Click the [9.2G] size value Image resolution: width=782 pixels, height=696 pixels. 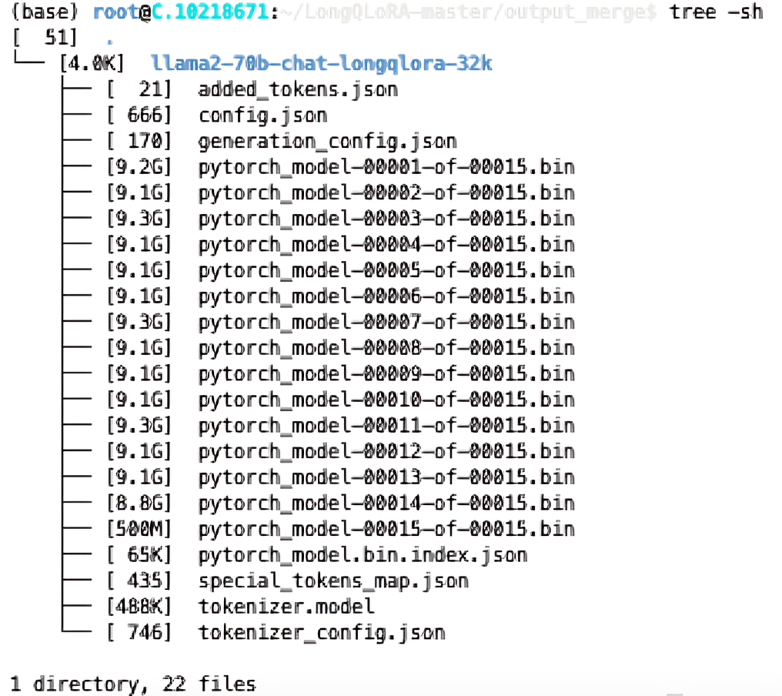139,167
